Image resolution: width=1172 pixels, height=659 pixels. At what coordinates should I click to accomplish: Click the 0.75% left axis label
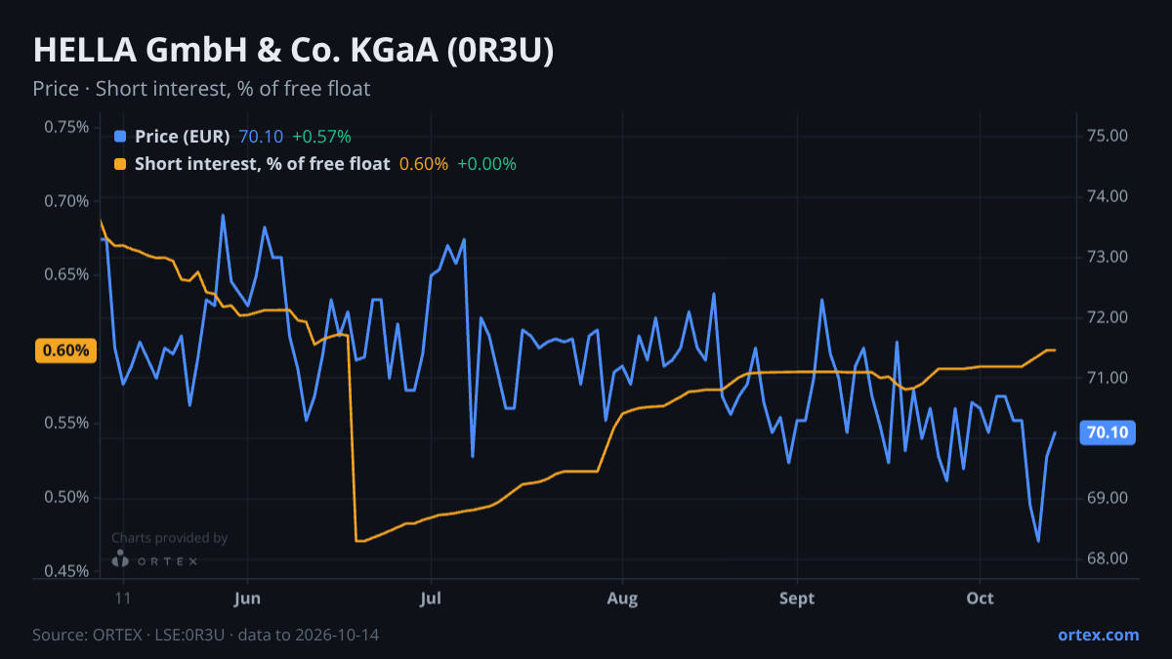[x=66, y=127]
